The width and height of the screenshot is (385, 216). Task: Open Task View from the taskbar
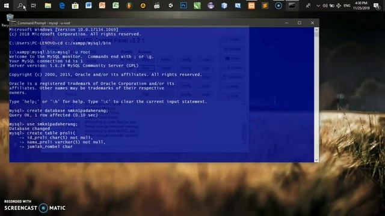[34, 5]
